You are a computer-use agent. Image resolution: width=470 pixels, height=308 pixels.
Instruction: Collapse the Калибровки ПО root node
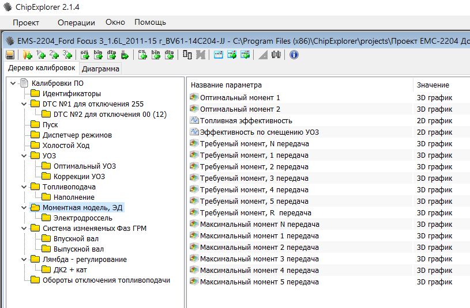pos(13,83)
